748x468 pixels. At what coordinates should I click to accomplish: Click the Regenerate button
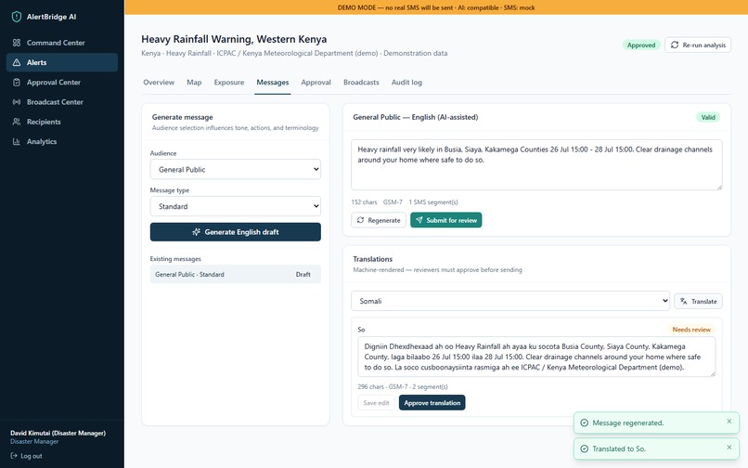coord(379,220)
